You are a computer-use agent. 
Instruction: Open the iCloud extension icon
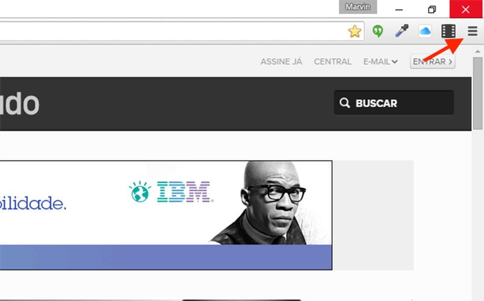424,31
